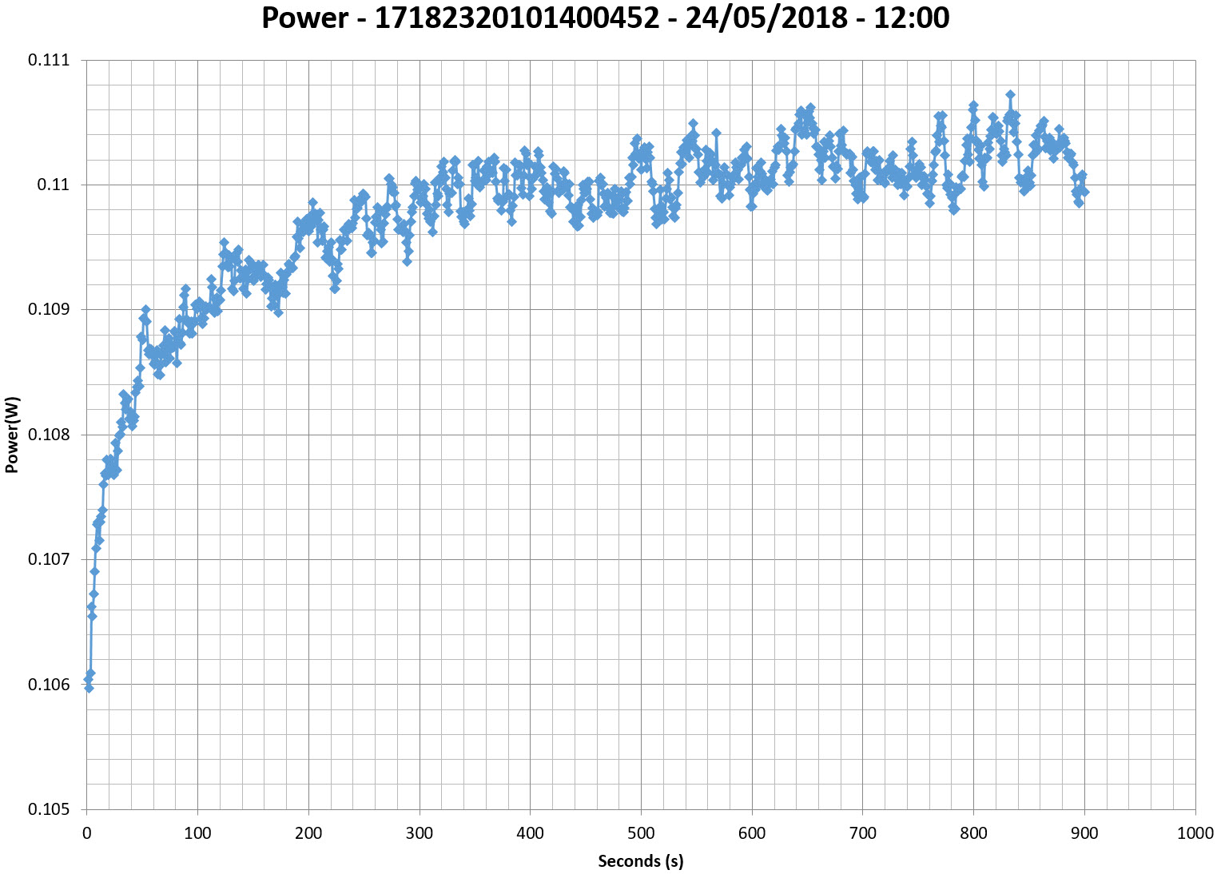The image size is (1217, 874).
Task: Click the 900 label on the x-axis
Action: tap(1084, 833)
